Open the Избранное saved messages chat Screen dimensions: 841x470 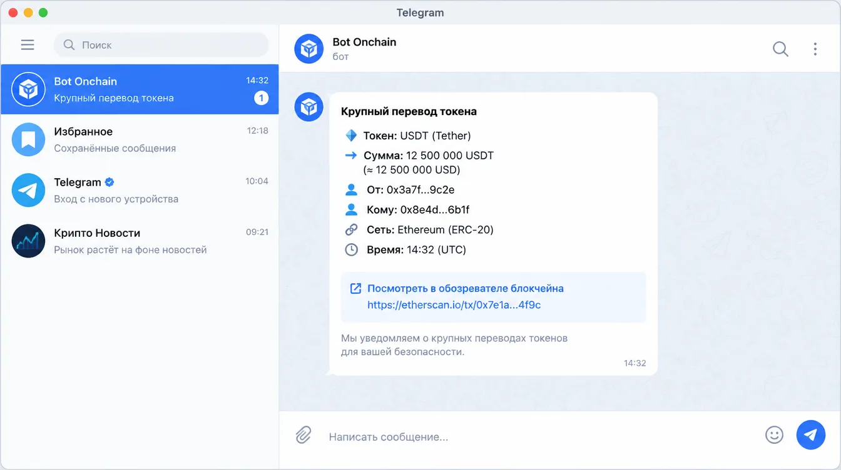[140, 140]
